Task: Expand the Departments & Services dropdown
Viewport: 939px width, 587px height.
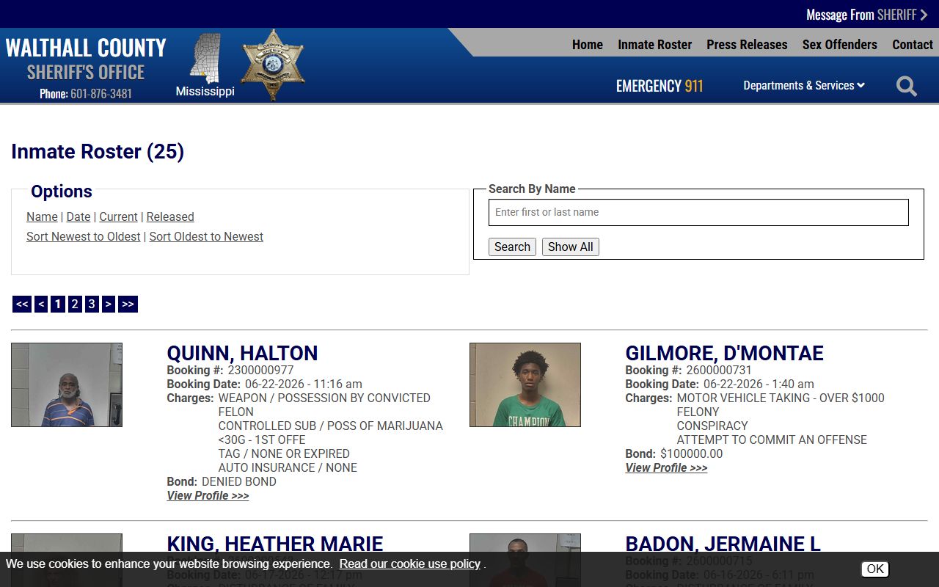Action: (804, 86)
